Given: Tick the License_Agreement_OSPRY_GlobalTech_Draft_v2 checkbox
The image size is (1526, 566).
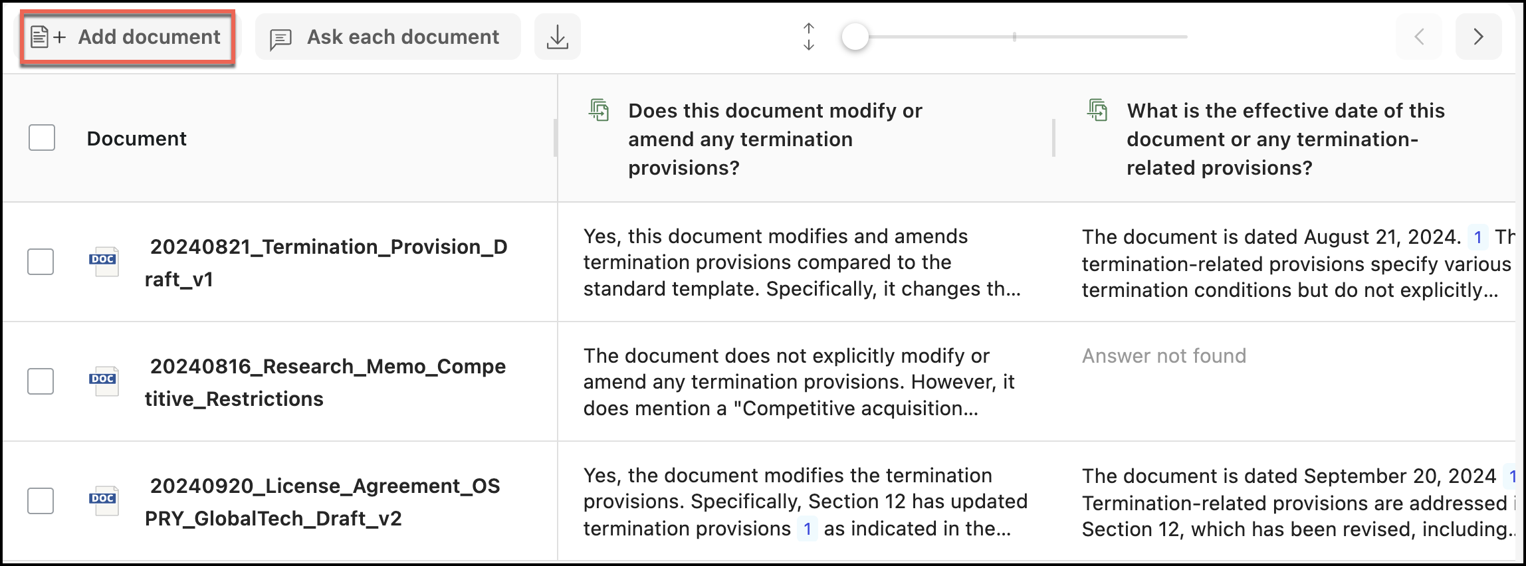Looking at the screenshot, I should tap(41, 501).
